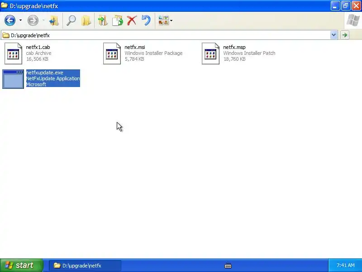Restore down the Explorer window
Image resolution: width=362 pixels, height=272 pixels.
[x=346, y=6]
